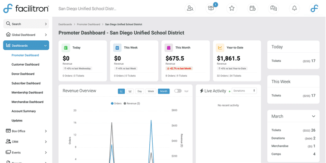
Task: Open Membership Dashboard
Action: click(27, 93)
